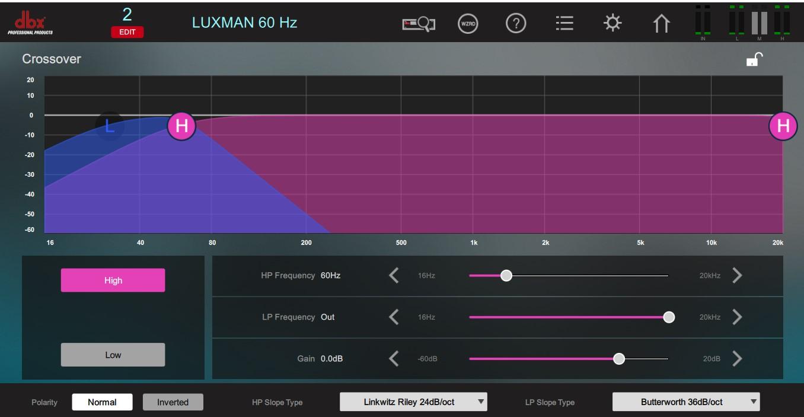Open the LP Slope Type dropdown
Screen dimensions: 804x417
click(685, 402)
